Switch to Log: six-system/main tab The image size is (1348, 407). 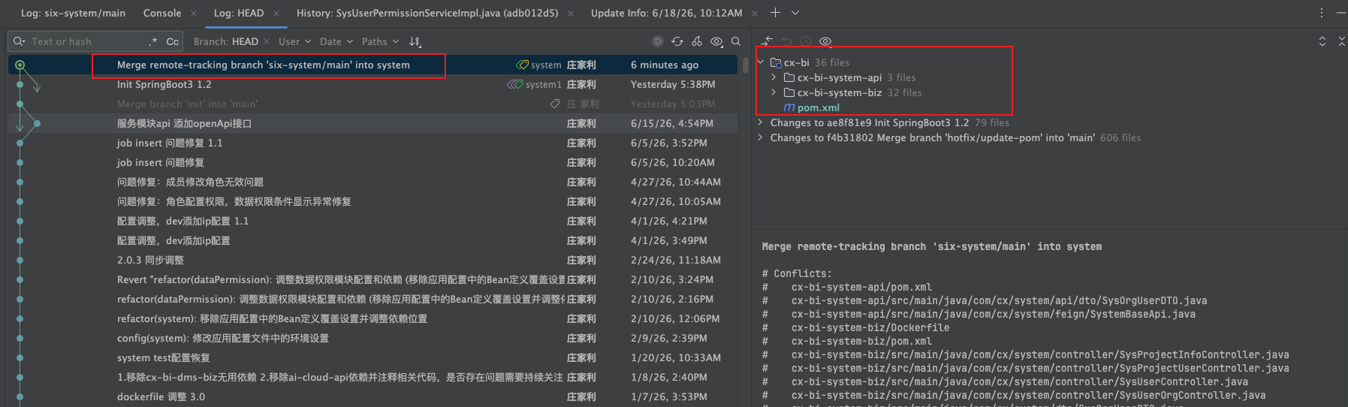tap(73, 13)
